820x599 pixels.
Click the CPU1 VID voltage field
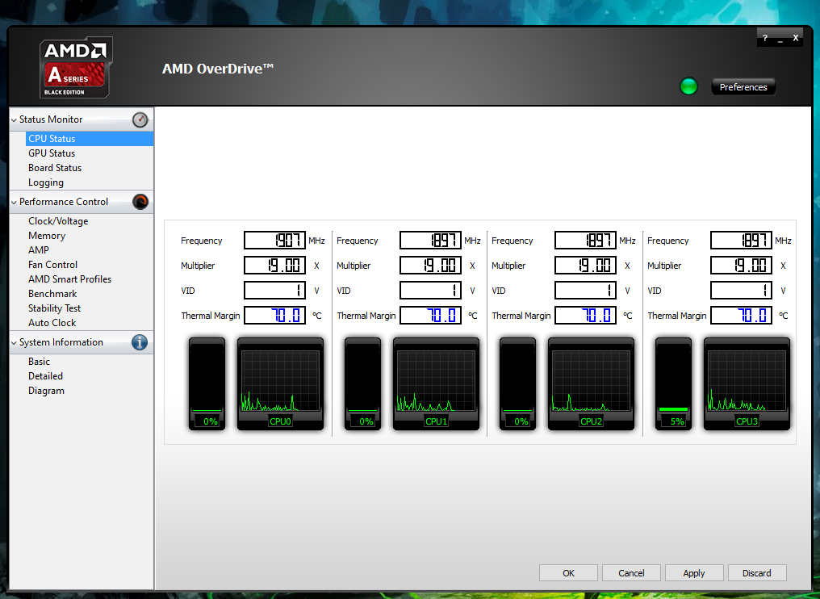[430, 291]
